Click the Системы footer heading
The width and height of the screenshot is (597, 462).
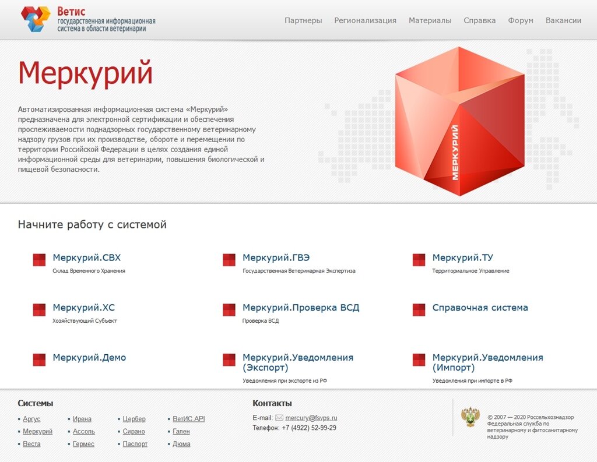[x=36, y=403]
